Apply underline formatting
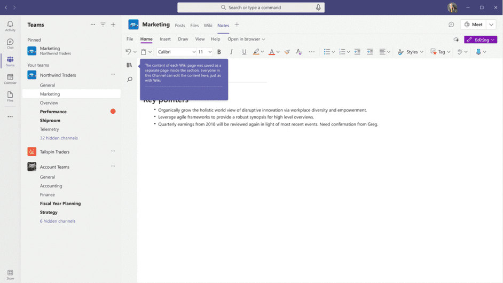 [x=244, y=52]
